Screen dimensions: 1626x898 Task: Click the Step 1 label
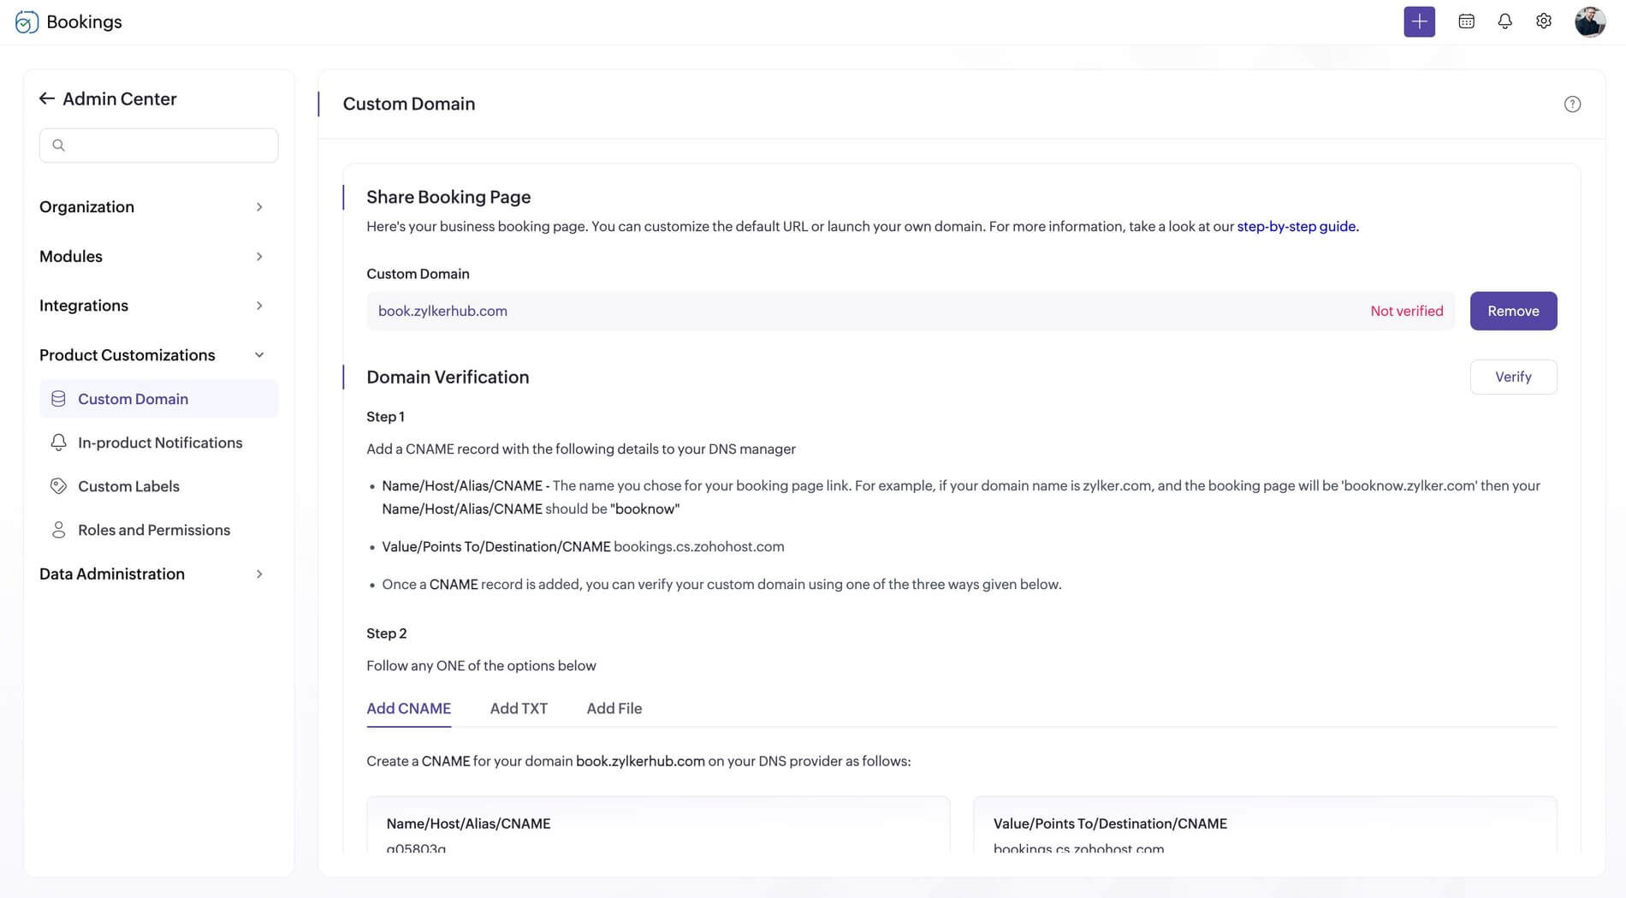click(385, 417)
